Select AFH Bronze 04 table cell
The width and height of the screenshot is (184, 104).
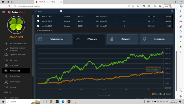(102, 26)
